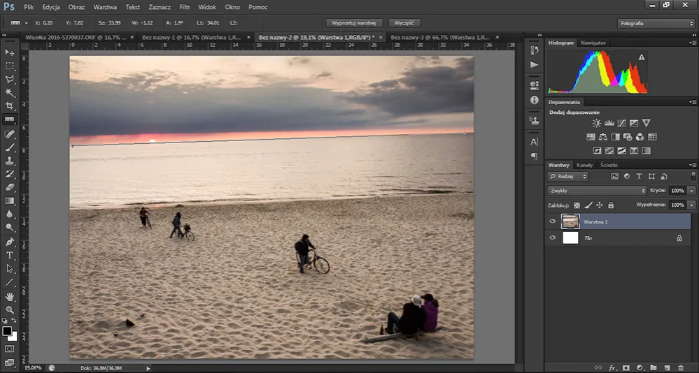Viewport: 699px width, 373px height.
Task: Click the foreground color swatch
Action: pos(7,331)
